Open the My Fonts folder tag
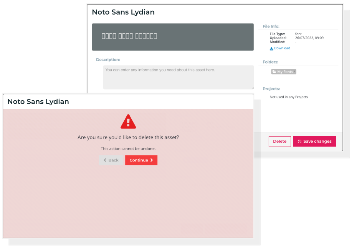This screenshot has width=357, height=248. 283,72
